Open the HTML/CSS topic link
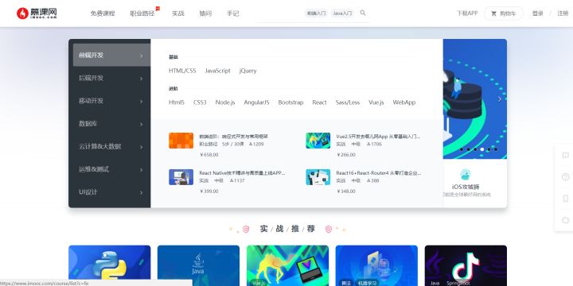Screen dimensions: 573x286 click(x=182, y=71)
